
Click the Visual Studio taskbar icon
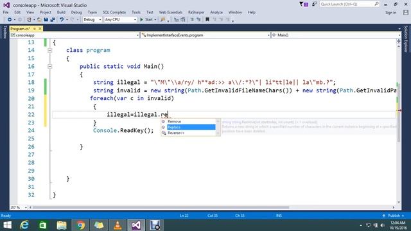136,225
